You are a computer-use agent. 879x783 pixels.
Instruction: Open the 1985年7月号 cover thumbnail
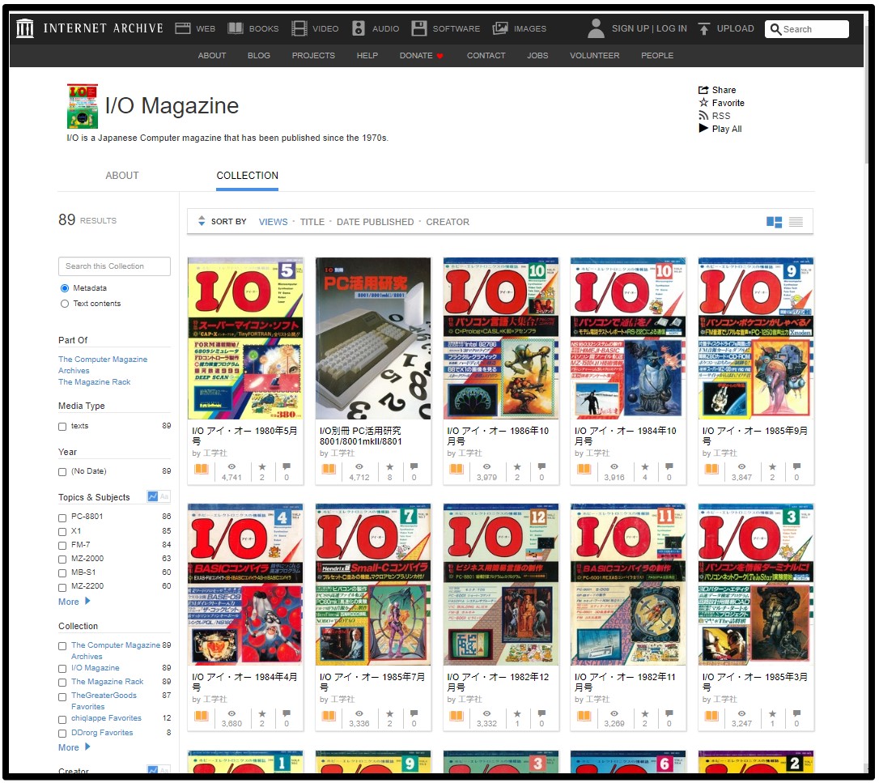click(373, 585)
